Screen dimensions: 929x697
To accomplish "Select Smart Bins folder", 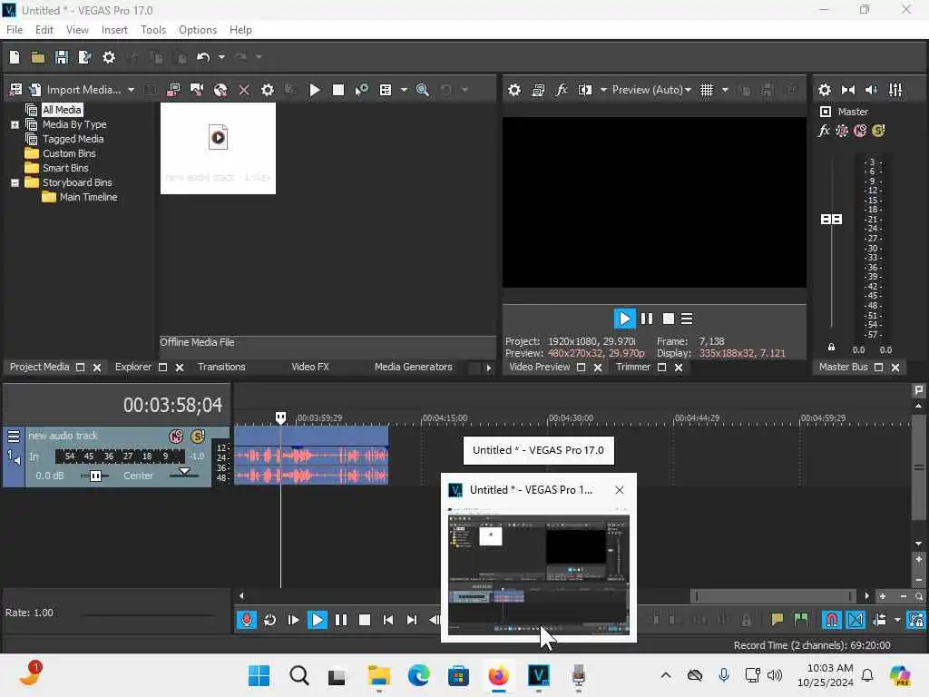I will [x=65, y=168].
